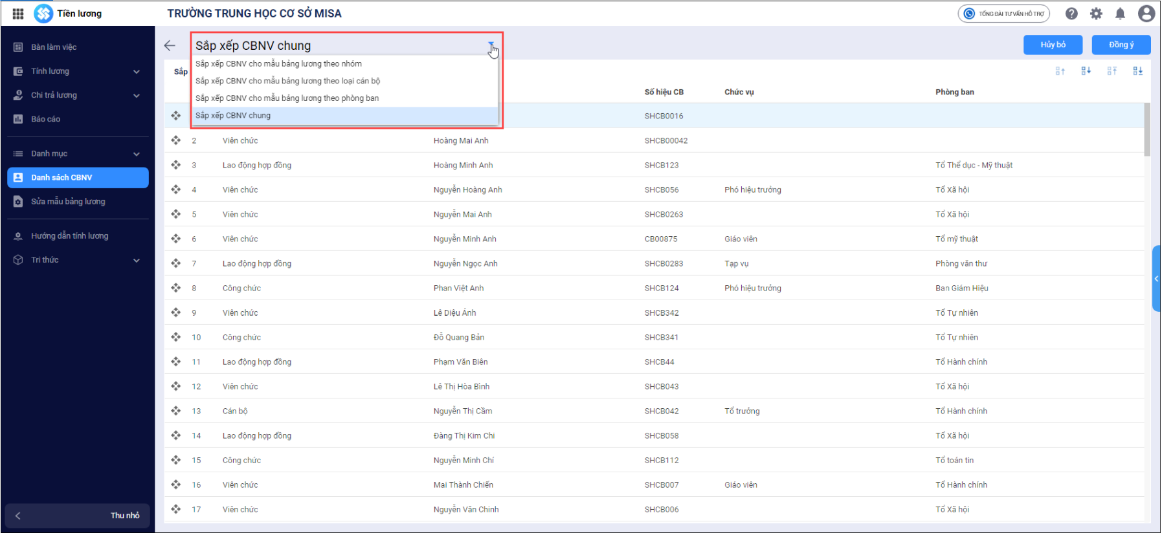Select sort by 'theo loại cán bộ' option
Screen dimensions: 1162x535
click(x=288, y=81)
